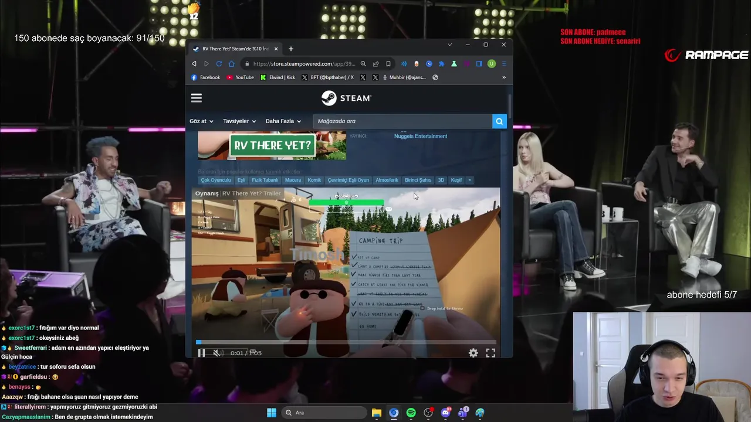Viewport: 751px width, 422px height.
Task: Go back with the browser back arrow
Action: click(x=194, y=64)
